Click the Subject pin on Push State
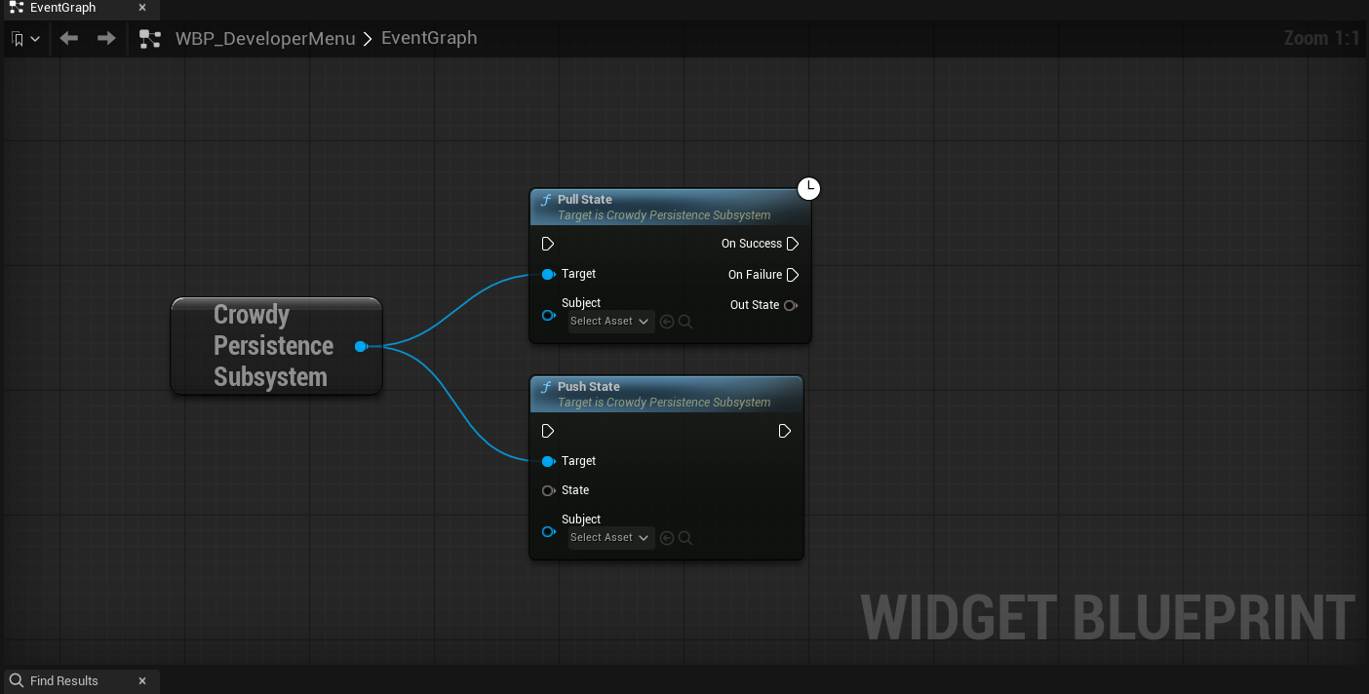The height and width of the screenshot is (694, 1369). click(x=548, y=532)
